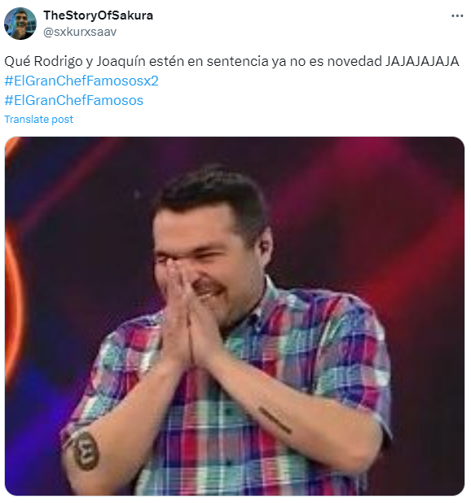The height and width of the screenshot is (503, 471).
Task: Click the man's clasped hands in the photo
Action: coord(187,314)
